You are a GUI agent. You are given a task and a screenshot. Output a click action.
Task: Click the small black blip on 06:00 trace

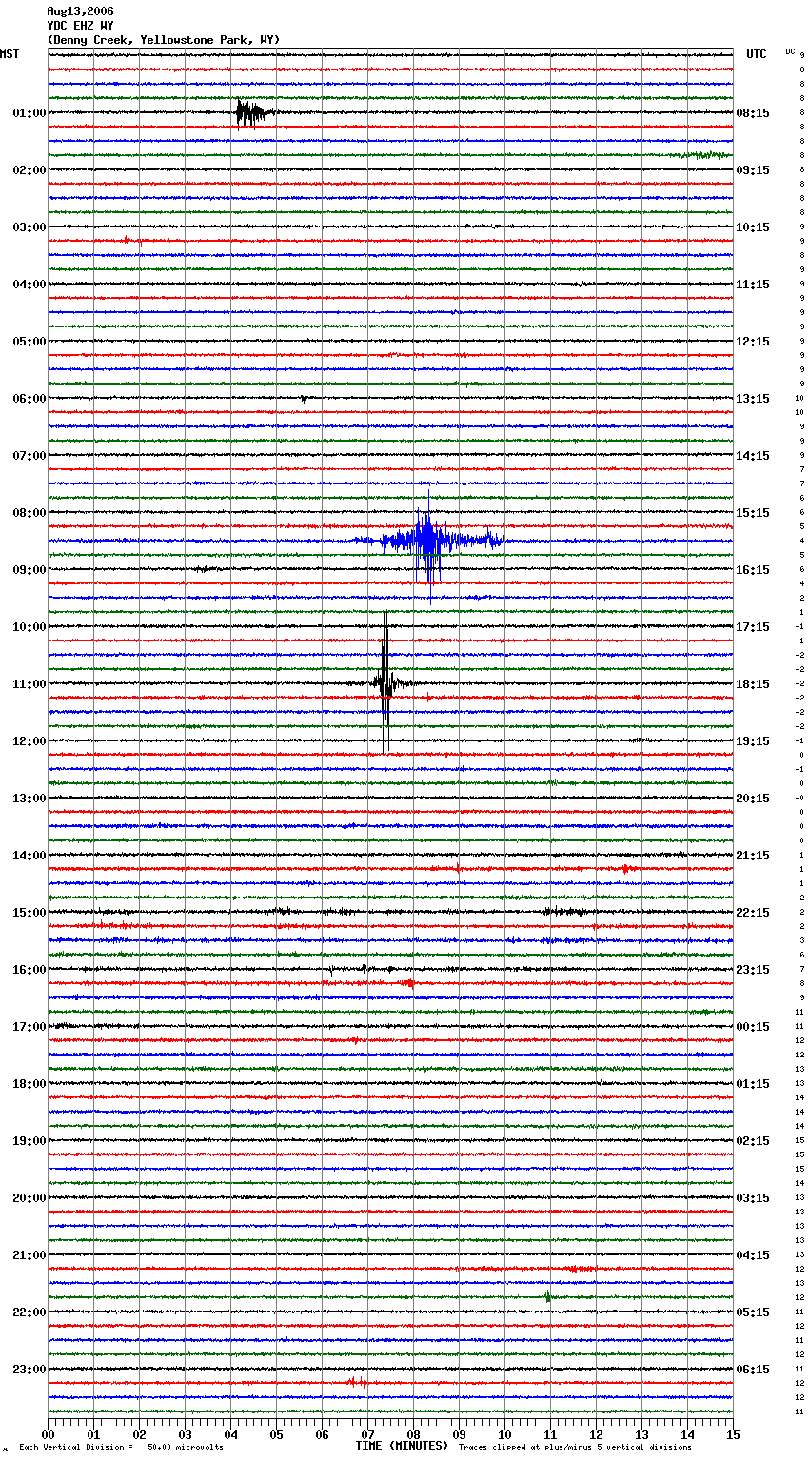click(x=303, y=400)
